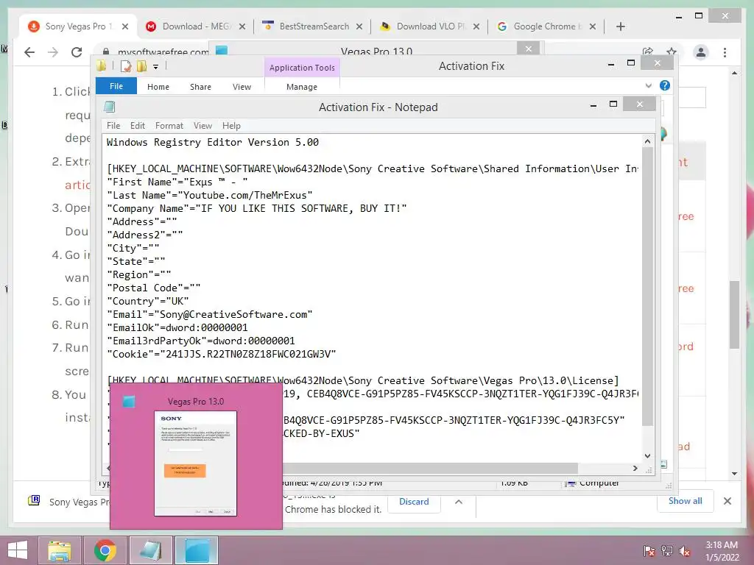Open Explorer help question mark icon
Viewport: 754px width, 565px height.
pyautogui.click(x=665, y=85)
